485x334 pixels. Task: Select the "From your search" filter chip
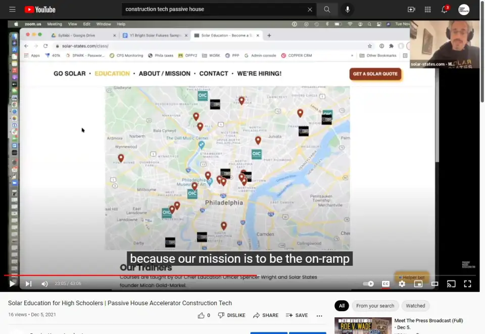375,306
